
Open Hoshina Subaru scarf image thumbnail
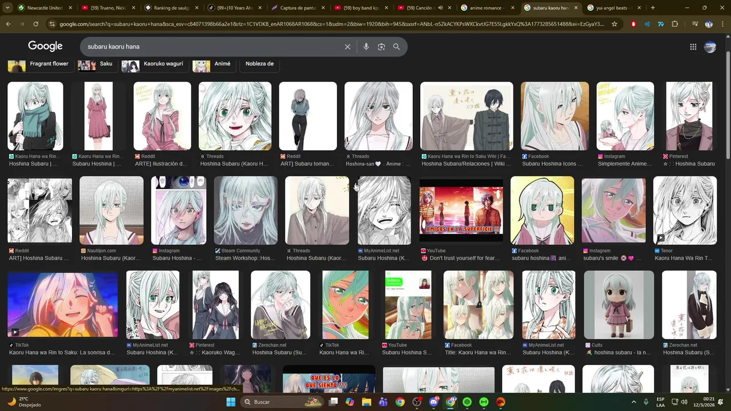click(x=35, y=116)
